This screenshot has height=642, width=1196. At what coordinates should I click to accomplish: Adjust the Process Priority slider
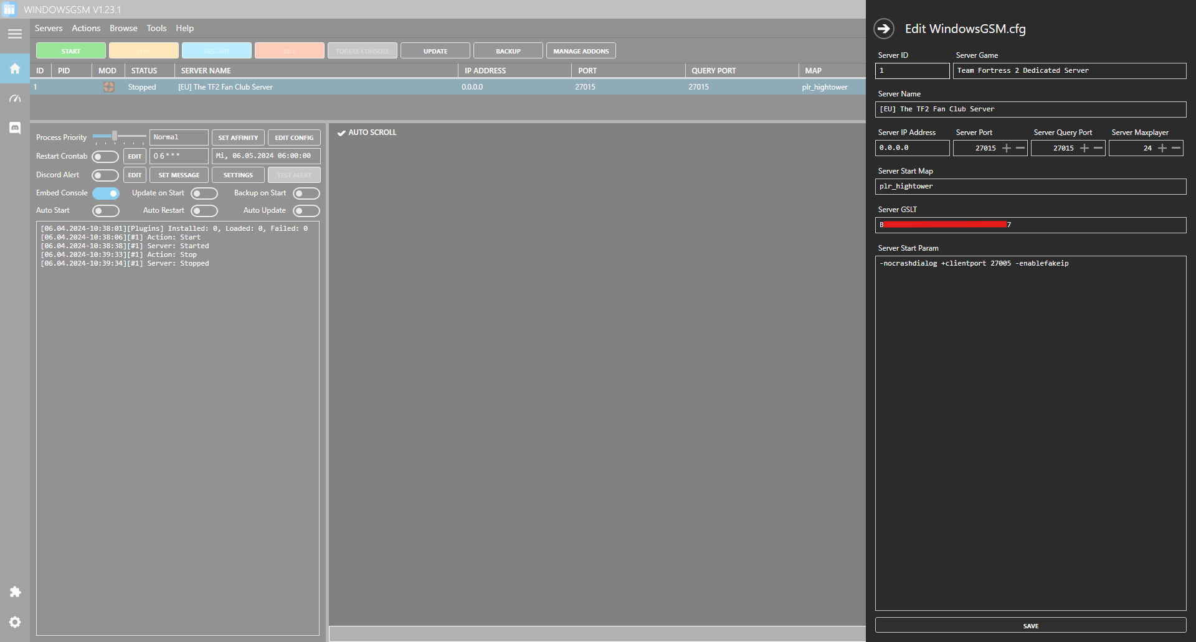click(115, 136)
